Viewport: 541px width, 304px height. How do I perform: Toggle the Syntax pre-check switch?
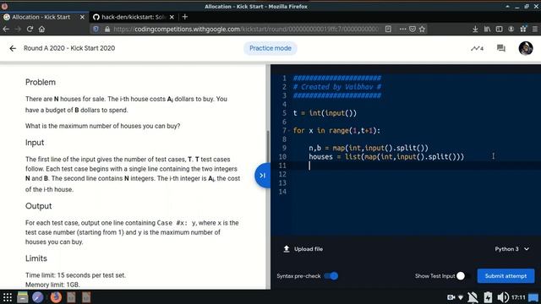331,276
